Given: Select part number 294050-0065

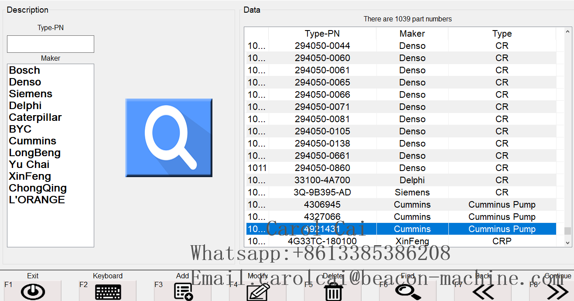Looking at the screenshot, I should [401, 82].
